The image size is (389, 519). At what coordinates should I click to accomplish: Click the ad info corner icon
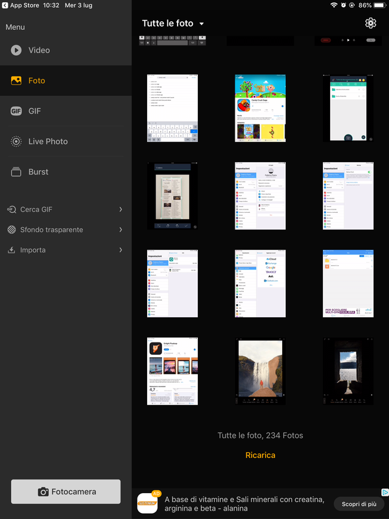[x=385, y=492]
